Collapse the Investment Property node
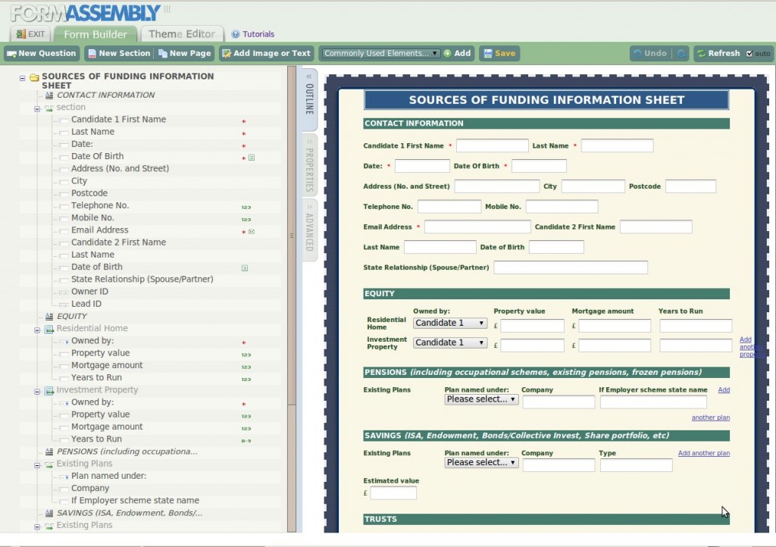 [x=37, y=392]
